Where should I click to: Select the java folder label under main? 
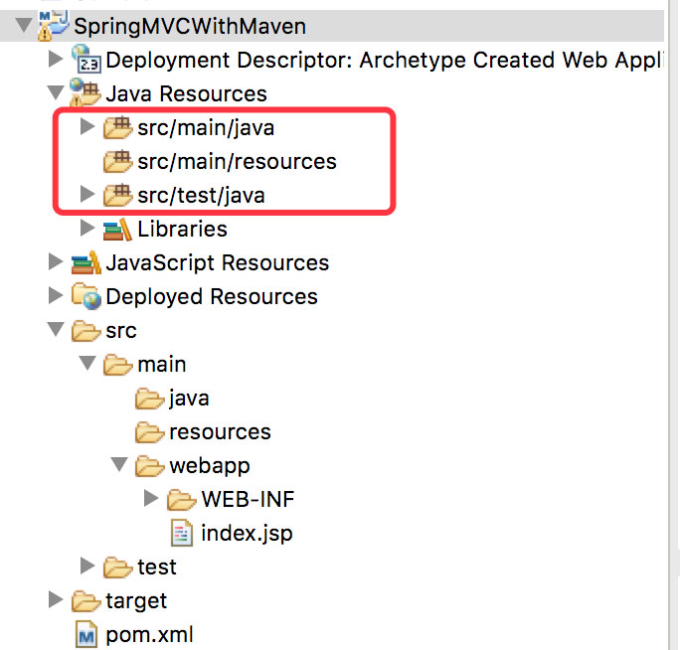[x=189, y=399]
